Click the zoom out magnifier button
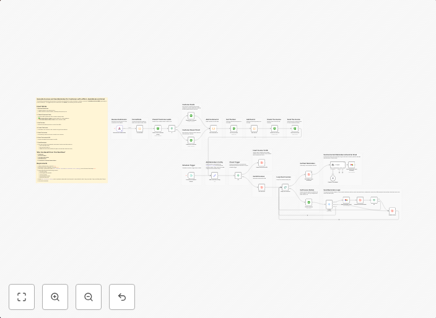436x318 pixels. point(89,297)
